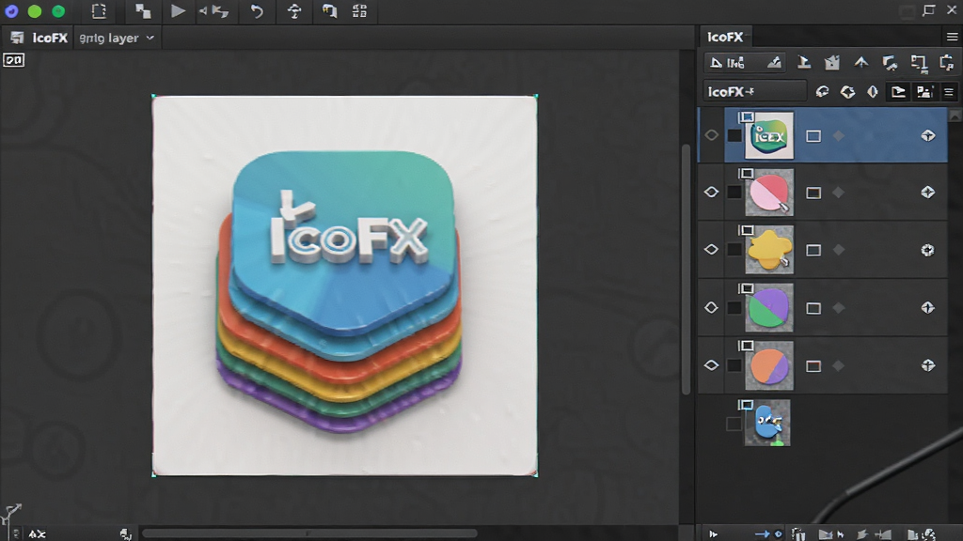Viewport: 963px width, 541px height.
Task: Click the trash can icon at panel bottom
Action: (797, 534)
